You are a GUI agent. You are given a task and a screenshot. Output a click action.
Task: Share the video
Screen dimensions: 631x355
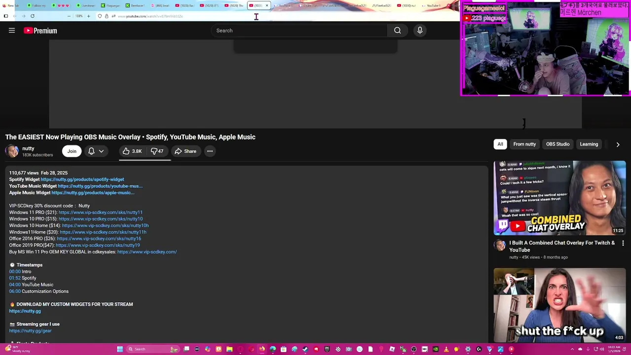click(x=185, y=151)
